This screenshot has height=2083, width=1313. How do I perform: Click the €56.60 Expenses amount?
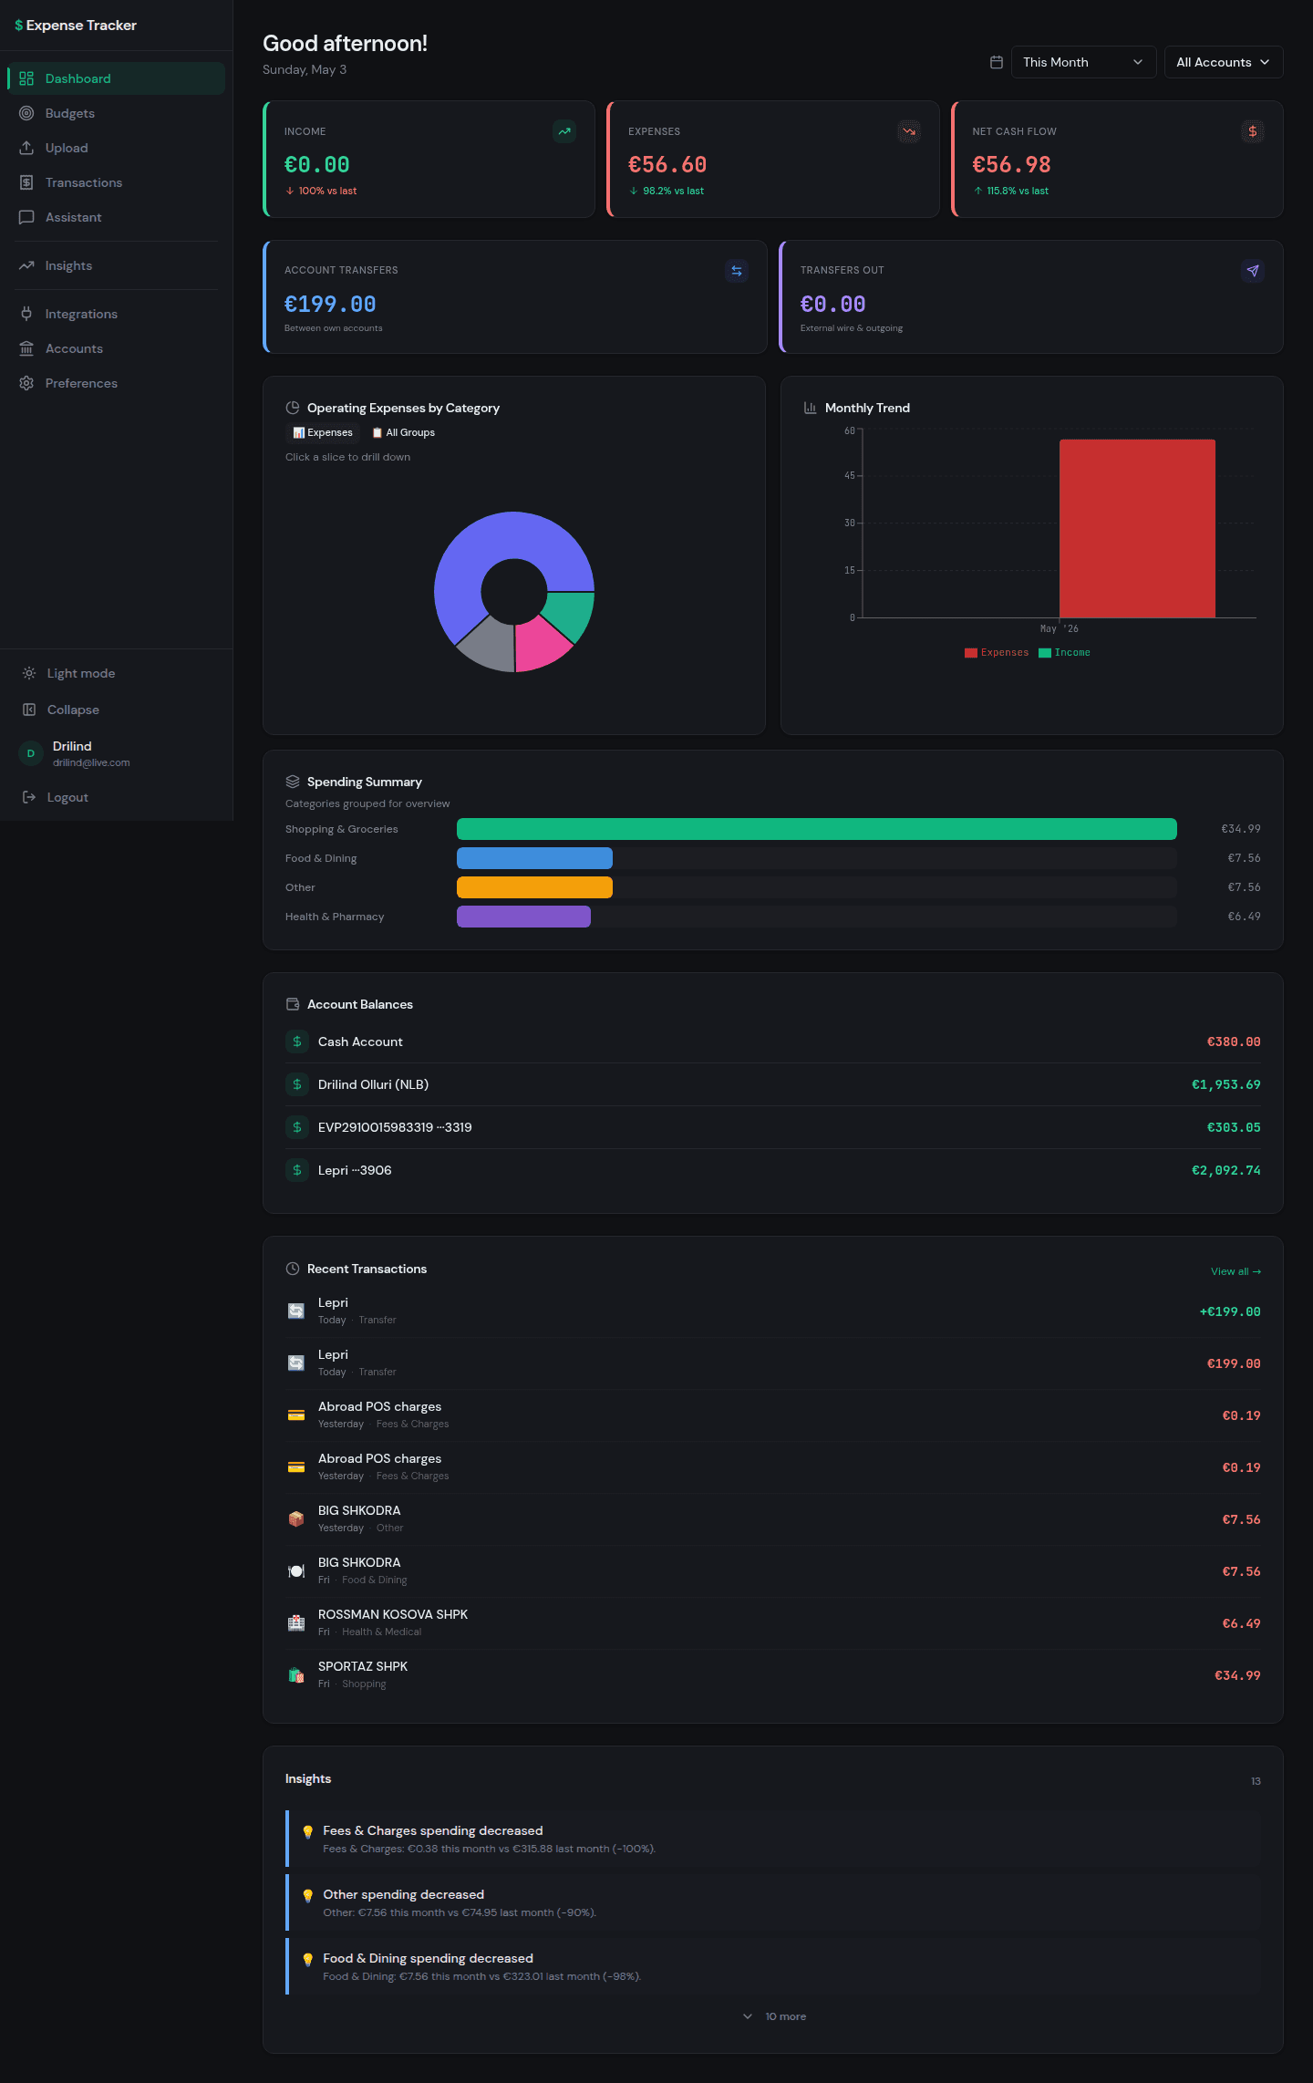(x=667, y=165)
